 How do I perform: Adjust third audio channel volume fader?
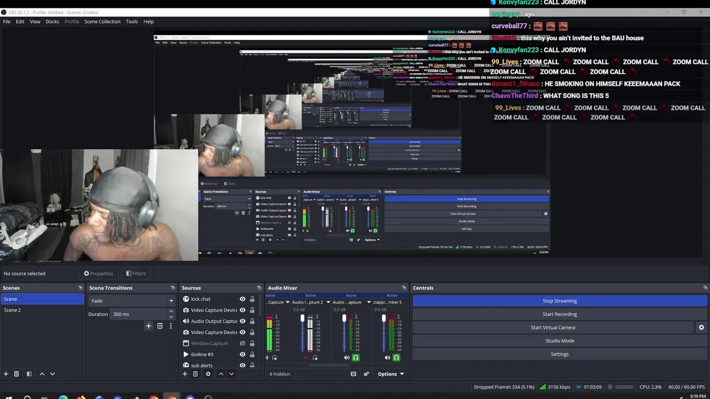pos(344,319)
